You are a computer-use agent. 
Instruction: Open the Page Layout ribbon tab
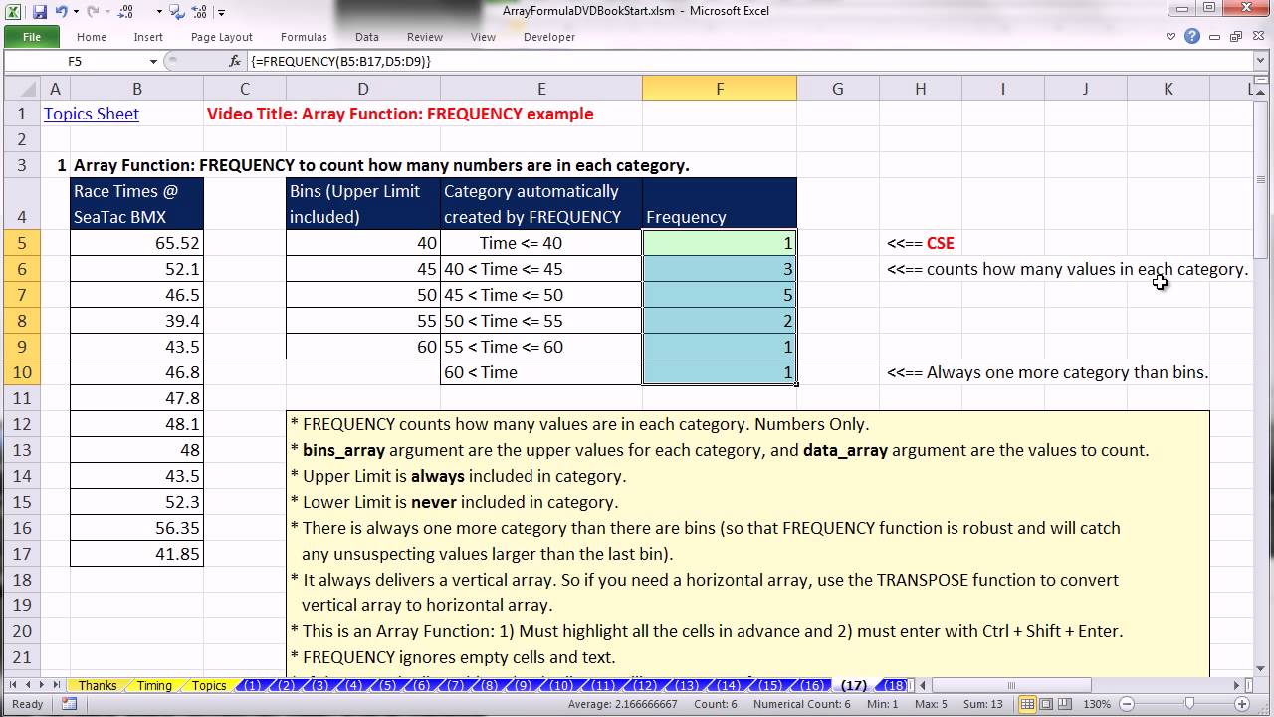(222, 37)
